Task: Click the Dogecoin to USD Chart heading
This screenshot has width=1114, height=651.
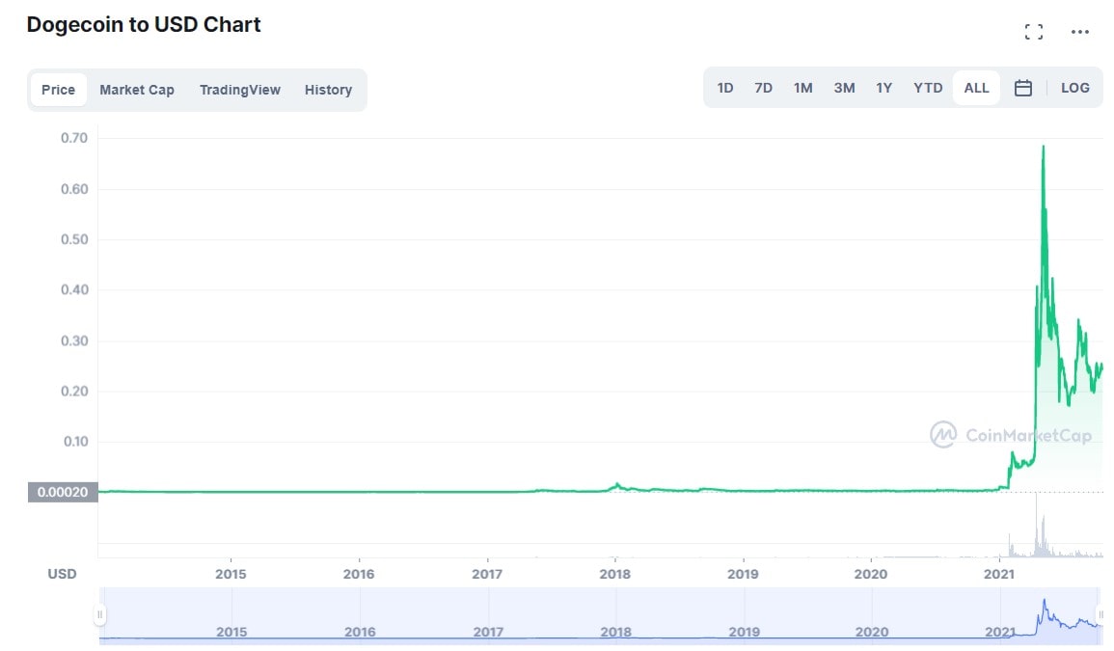Action: click(x=144, y=25)
